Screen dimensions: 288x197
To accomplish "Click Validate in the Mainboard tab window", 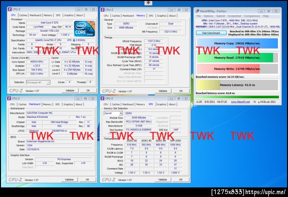I will (x=69, y=180).
